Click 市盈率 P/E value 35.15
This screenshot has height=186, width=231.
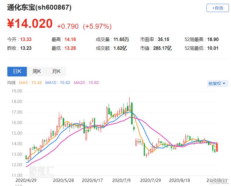(163, 40)
